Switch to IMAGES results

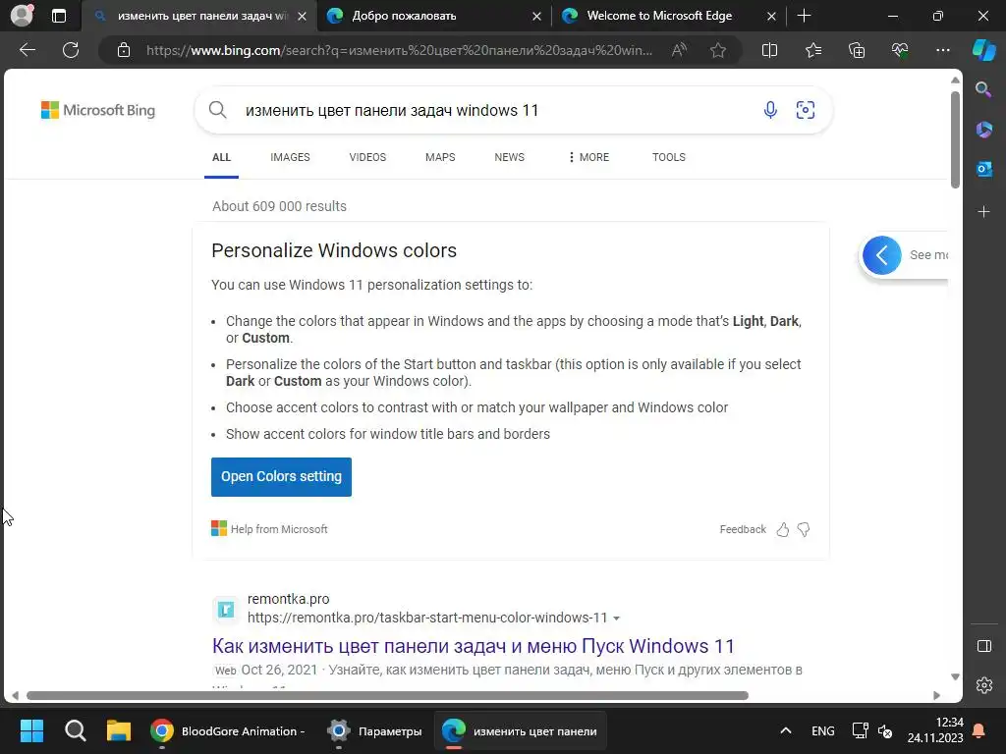coord(290,157)
